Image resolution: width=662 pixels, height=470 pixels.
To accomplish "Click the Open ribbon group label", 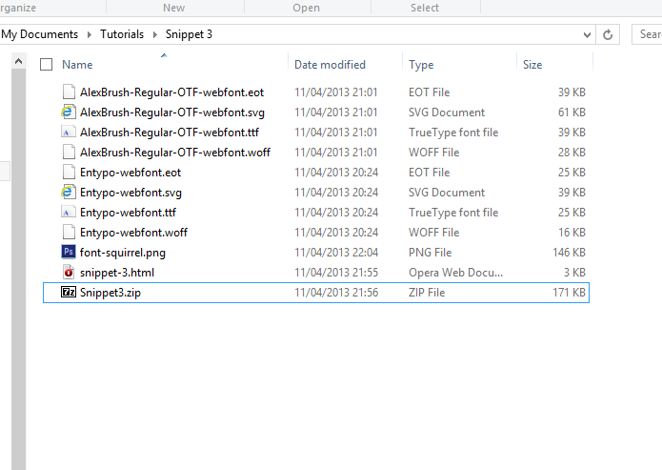I will 306,8.
